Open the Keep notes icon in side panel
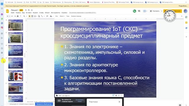The image size is (189, 106). (x=186, y=23)
